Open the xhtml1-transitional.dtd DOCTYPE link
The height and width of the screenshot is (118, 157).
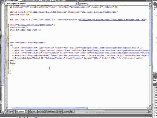(x=112, y=20)
